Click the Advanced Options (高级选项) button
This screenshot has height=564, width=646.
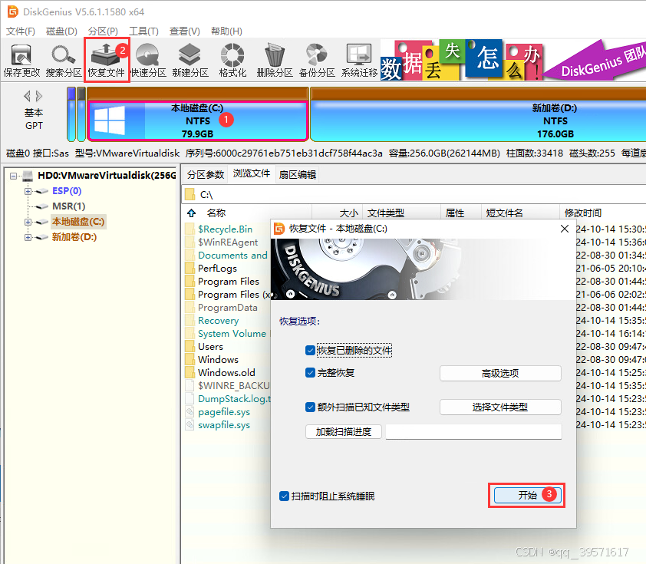pos(500,373)
